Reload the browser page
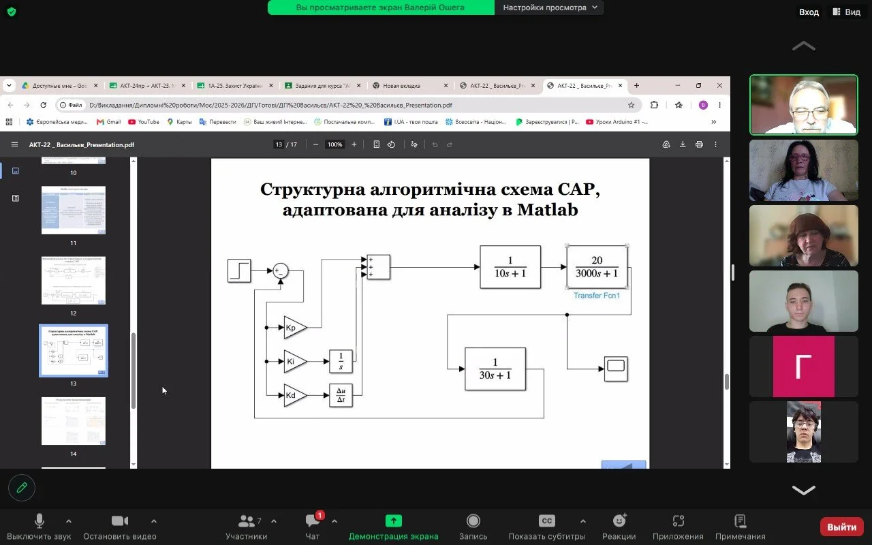The width and height of the screenshot is (872, 545). tap(44, 105)
